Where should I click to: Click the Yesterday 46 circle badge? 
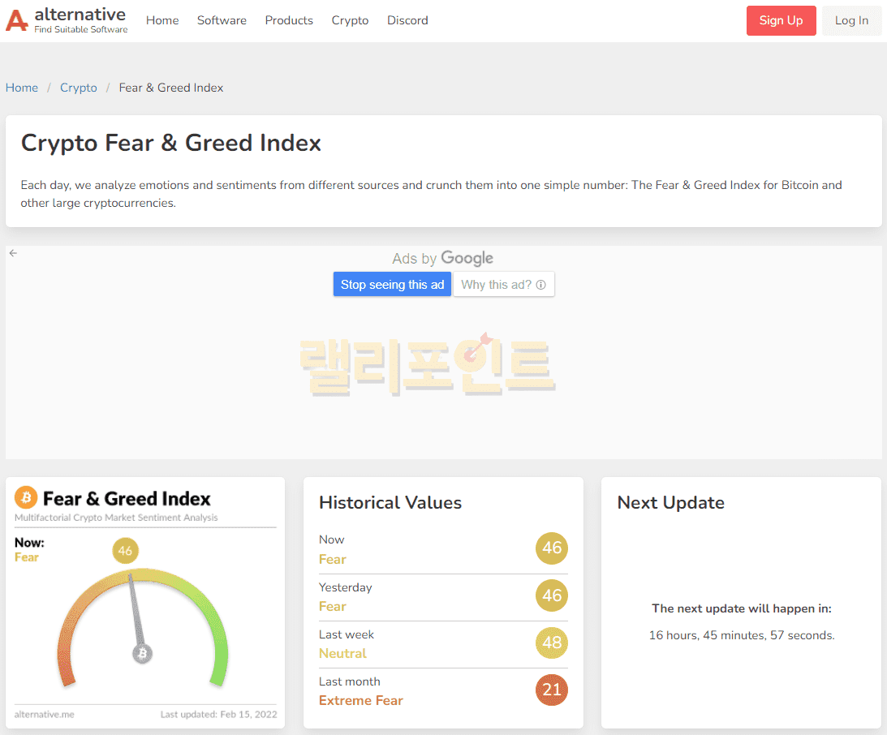[x=552, y=596]
